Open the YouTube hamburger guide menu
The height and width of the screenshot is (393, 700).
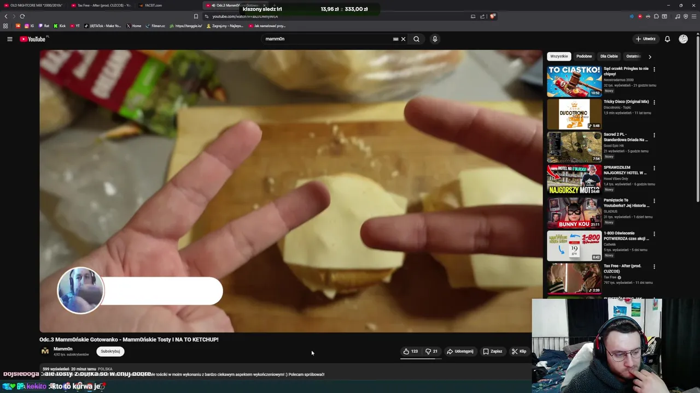click(x=9, y=39)
